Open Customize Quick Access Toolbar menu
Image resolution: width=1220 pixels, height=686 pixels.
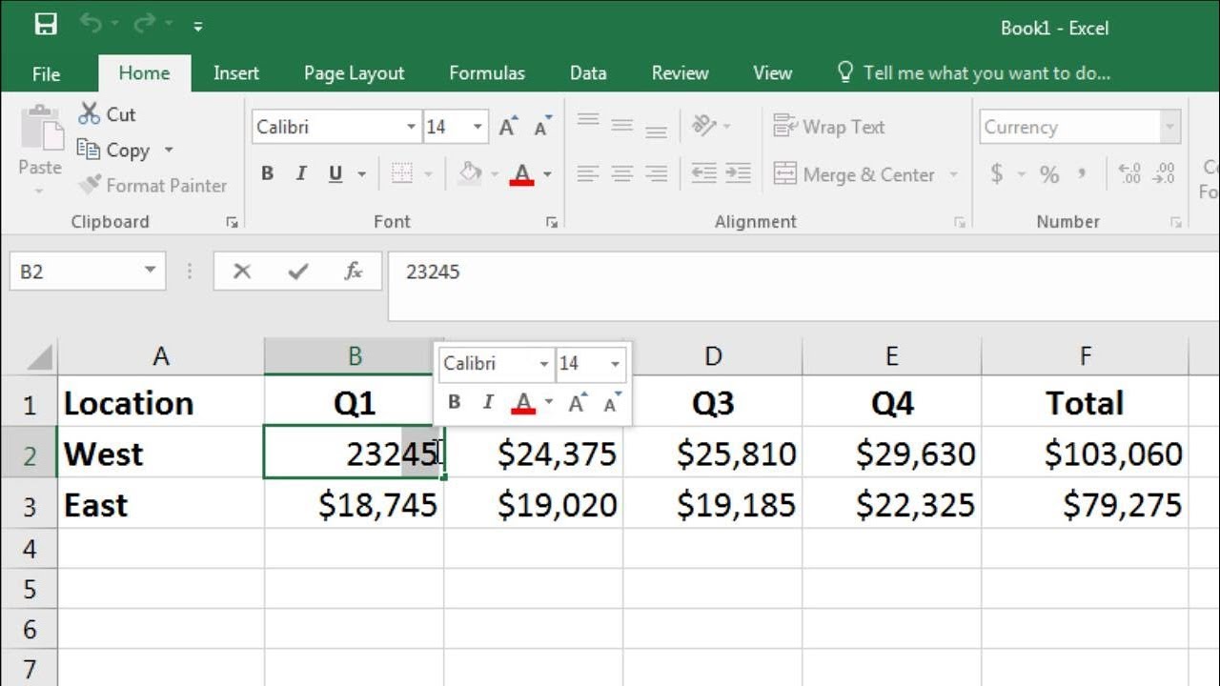coord(197,27)
